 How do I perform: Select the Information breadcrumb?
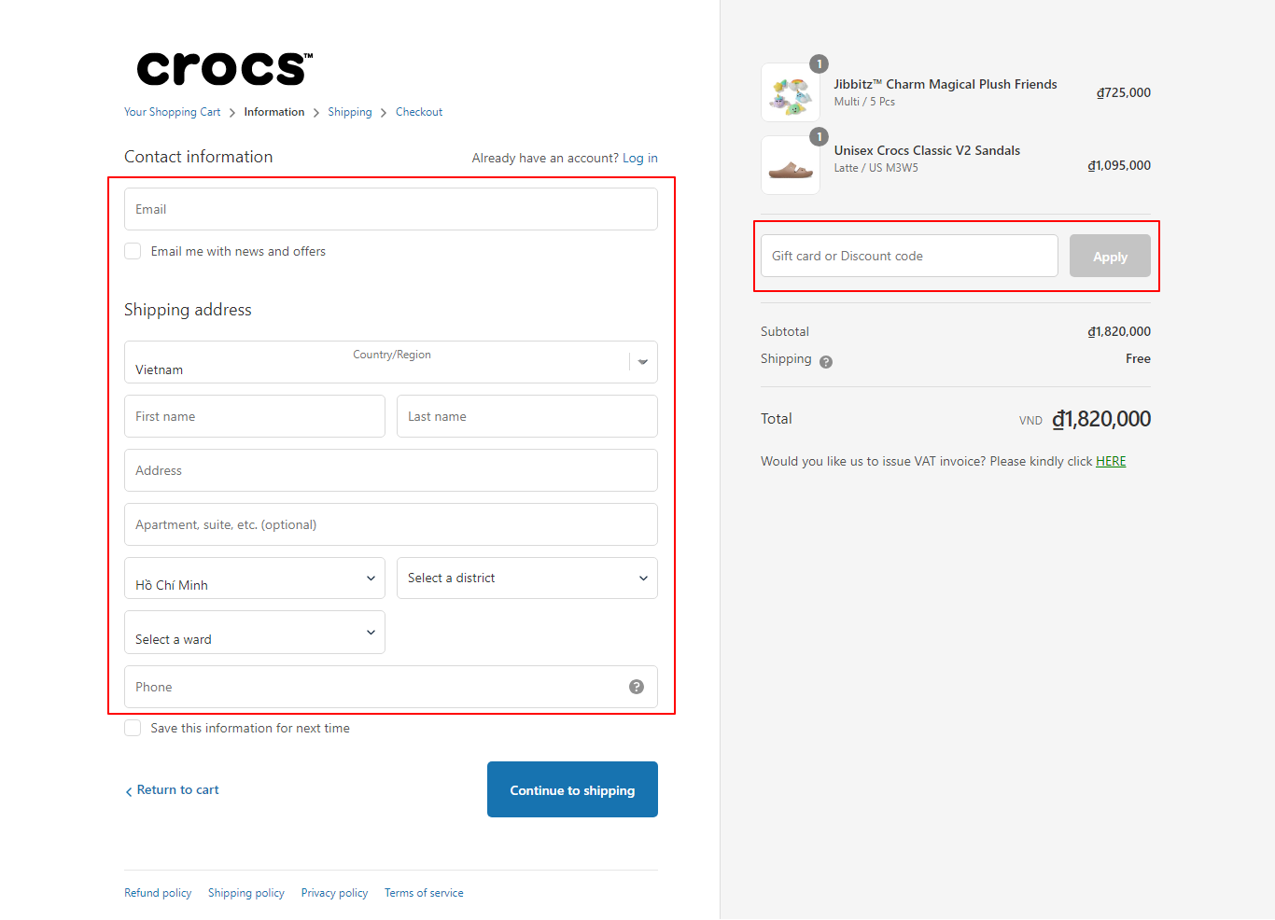[274, 112]
